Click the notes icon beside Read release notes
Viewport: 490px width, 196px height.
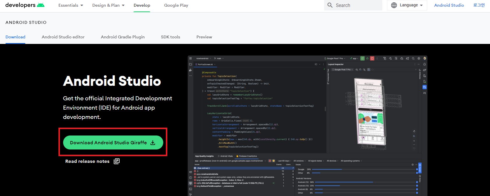(x=117, y=161)
